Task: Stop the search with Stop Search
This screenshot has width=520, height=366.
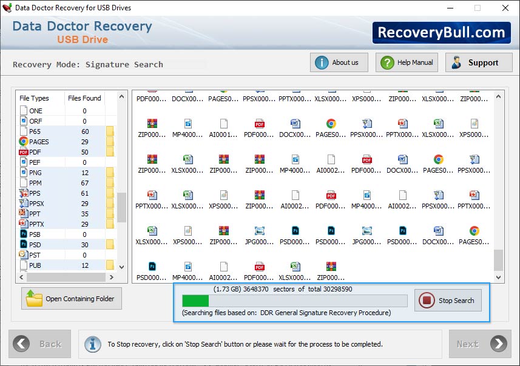Action: [x=448, y=301]
